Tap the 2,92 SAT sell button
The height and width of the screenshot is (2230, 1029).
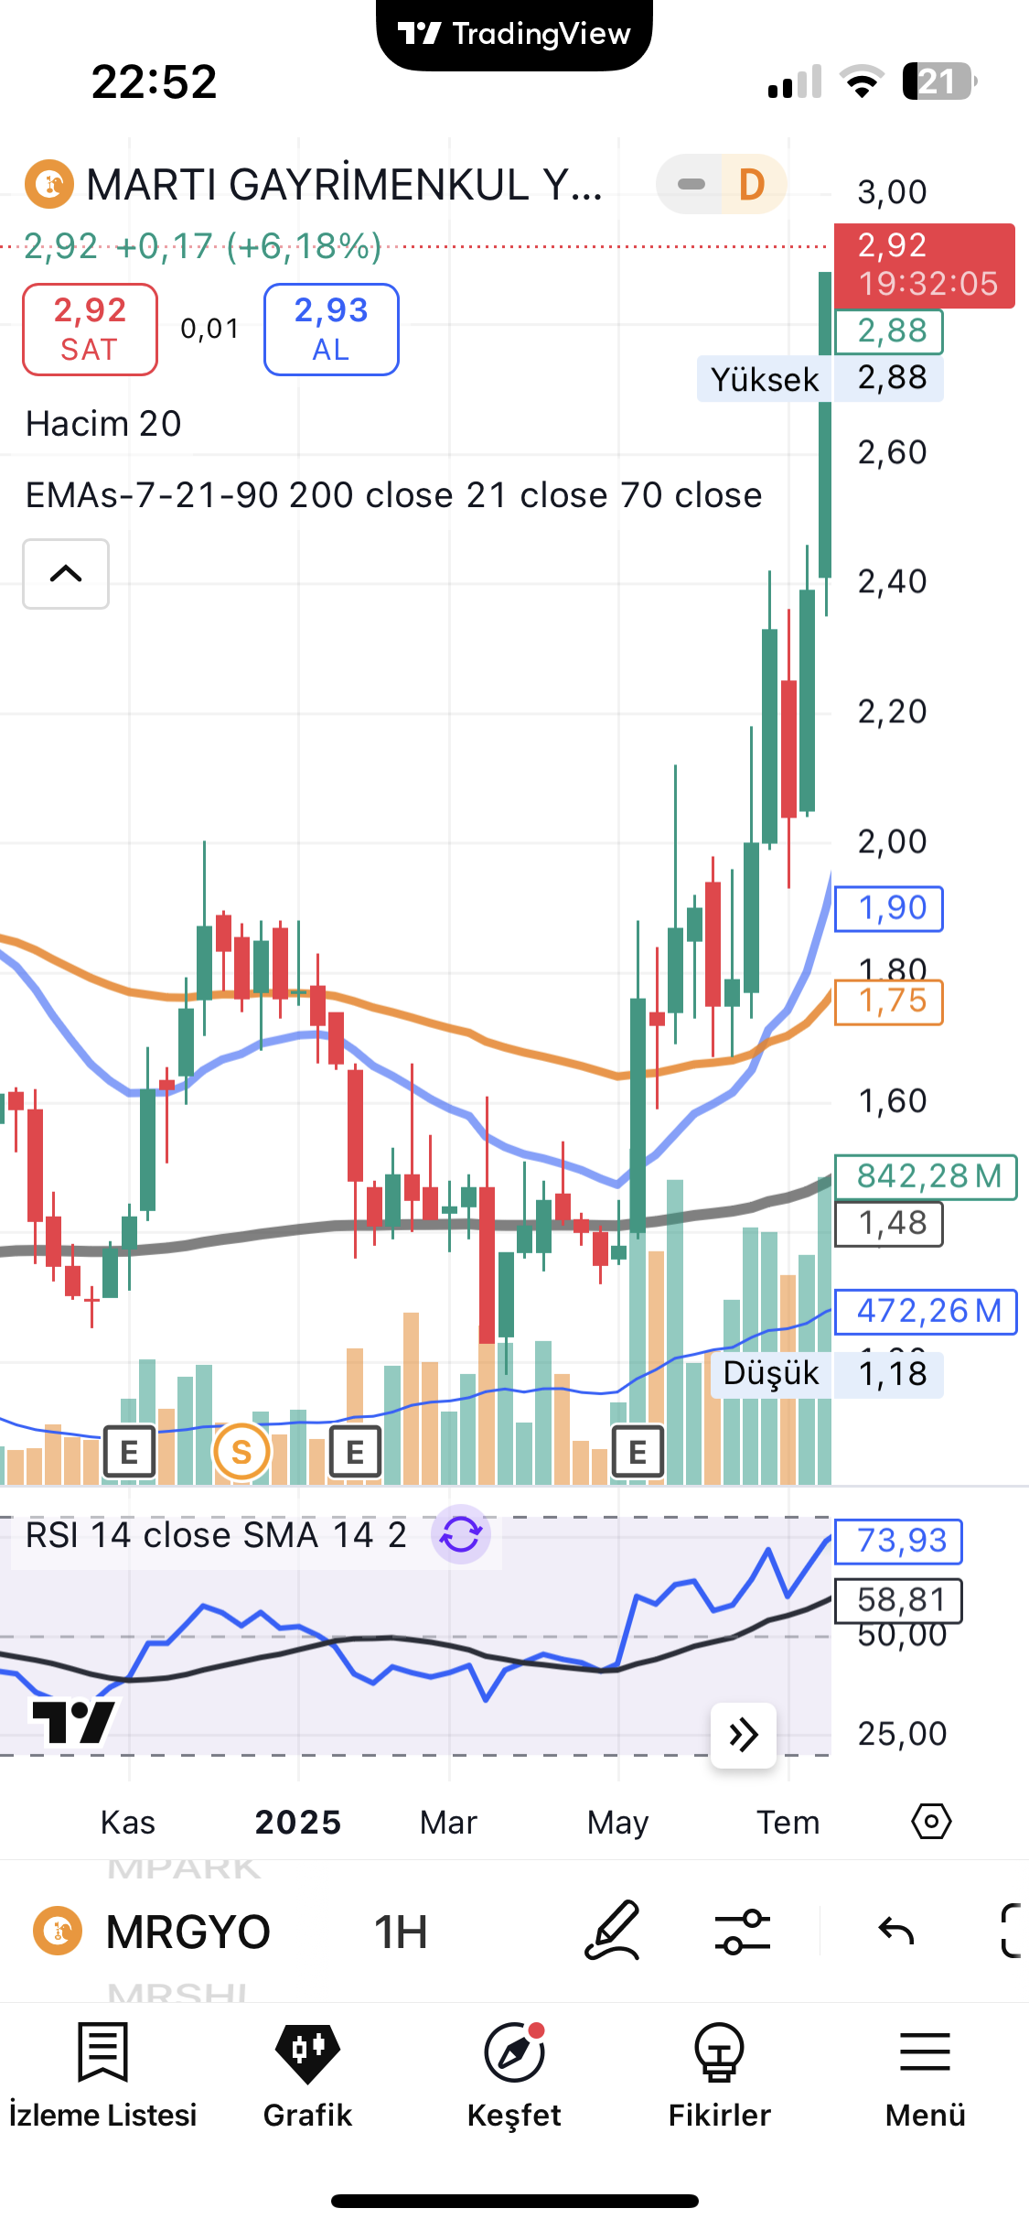(x=90, y=330)
